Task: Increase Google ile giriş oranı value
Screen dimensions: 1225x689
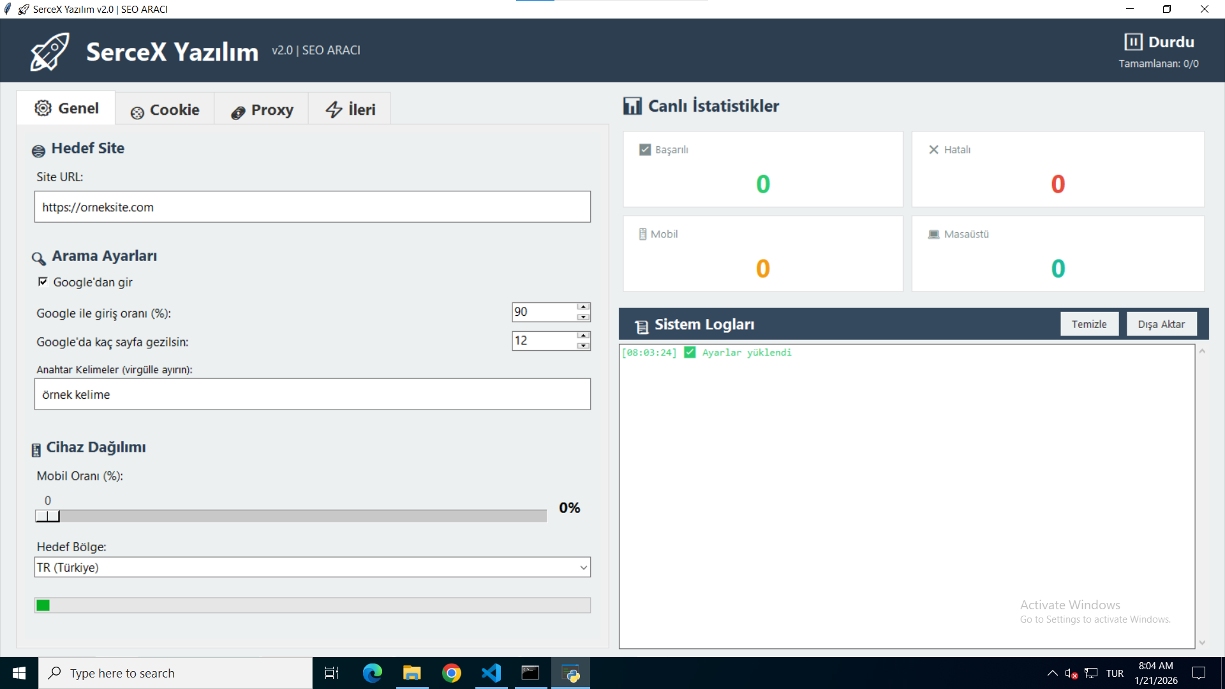Action: [583, 307]
